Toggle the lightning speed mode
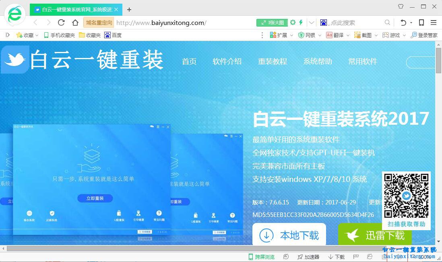Viewport: 442px width, 262px height. pyautogui.click(x=301, y=23)
